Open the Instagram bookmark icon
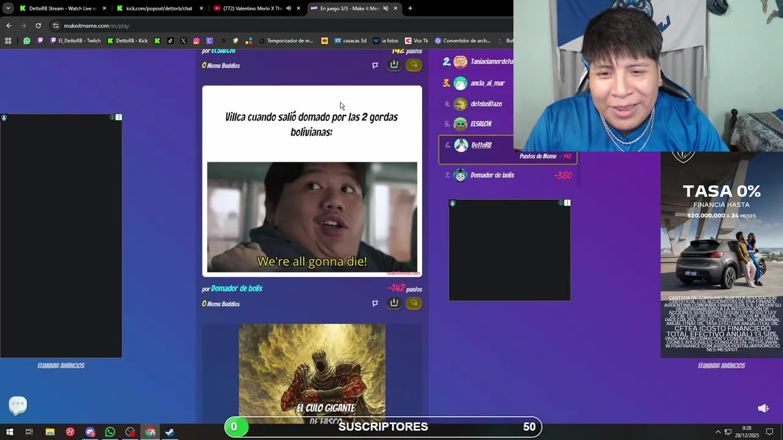The image size is (783, 440). [196, 41]
